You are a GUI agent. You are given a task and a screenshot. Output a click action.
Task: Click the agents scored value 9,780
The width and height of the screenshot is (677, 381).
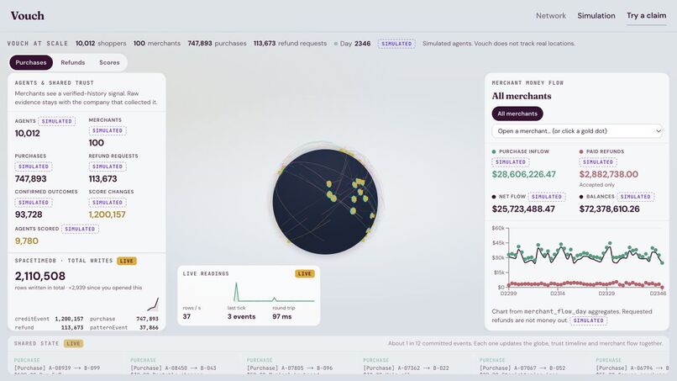pos(26,241)
